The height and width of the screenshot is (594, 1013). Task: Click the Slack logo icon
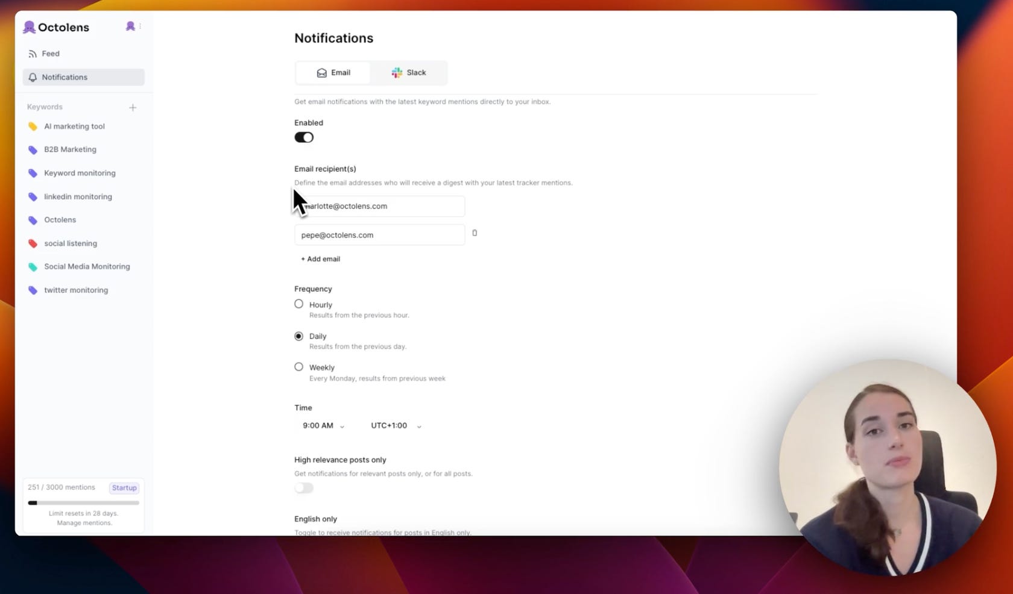[x=397, y=73]
